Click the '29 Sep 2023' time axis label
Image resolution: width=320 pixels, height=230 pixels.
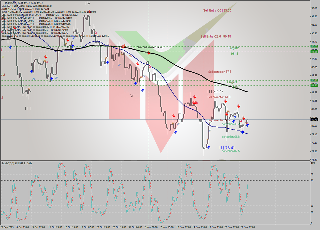tap(7, 227)
